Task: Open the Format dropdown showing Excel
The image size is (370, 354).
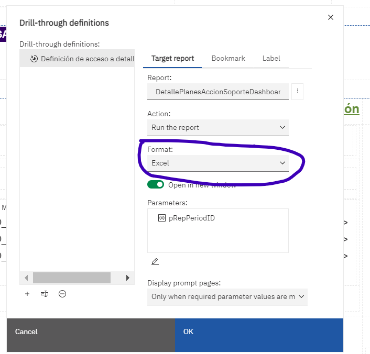Action: coord(218,163)
